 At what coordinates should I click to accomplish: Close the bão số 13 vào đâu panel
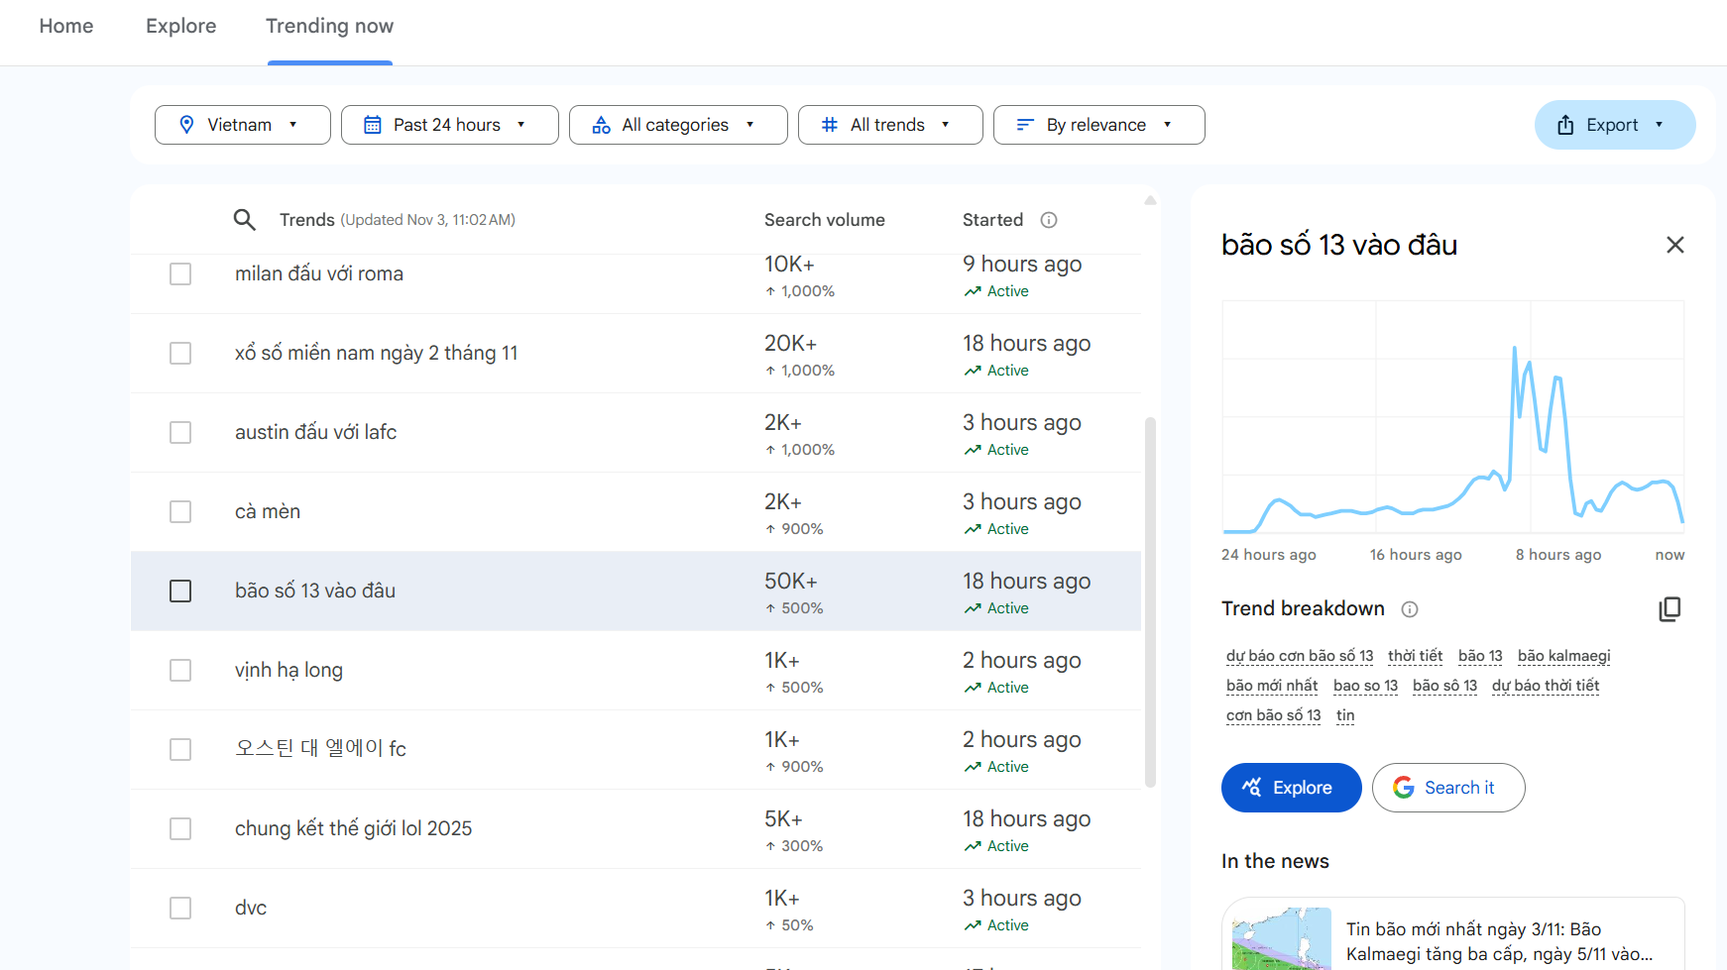click(1674, 245)
